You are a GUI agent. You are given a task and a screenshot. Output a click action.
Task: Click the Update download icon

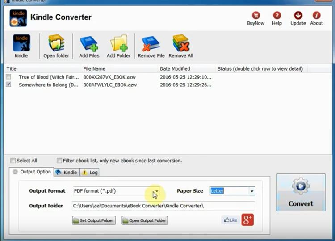(x=298, y=15)
